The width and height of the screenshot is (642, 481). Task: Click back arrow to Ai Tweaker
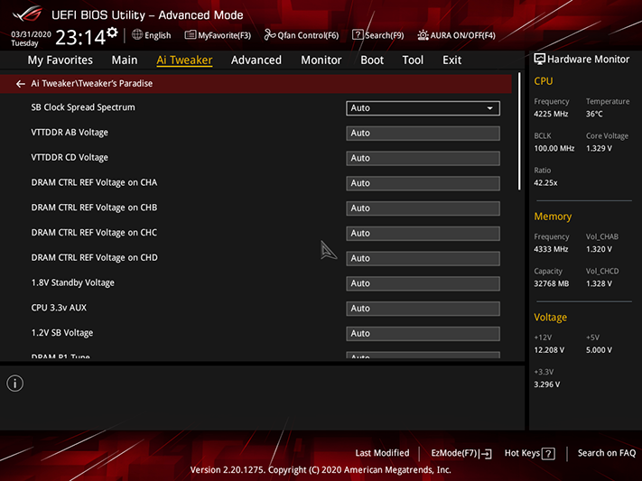(x=21, y=84)
